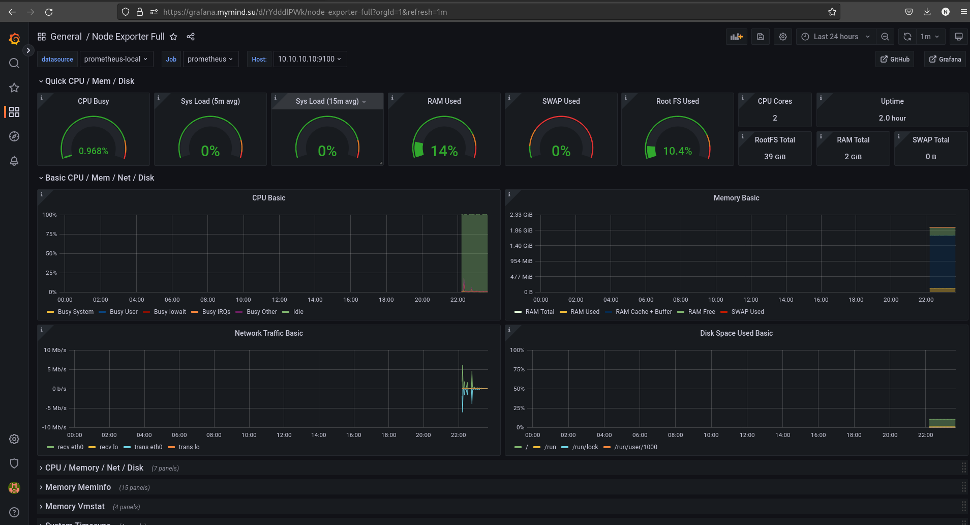Viewport: 970px width, 525px height.
Task: Add a new panel to dashboard
Action: coord(737,37)
